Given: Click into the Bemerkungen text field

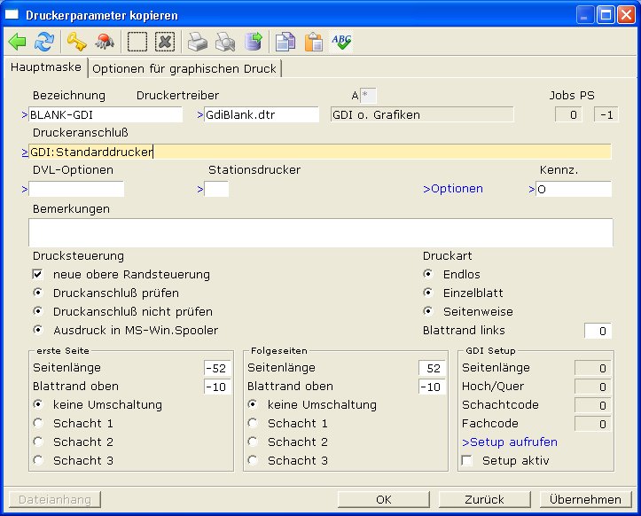Looking at the screenshot, I should (x=320, y=232).
